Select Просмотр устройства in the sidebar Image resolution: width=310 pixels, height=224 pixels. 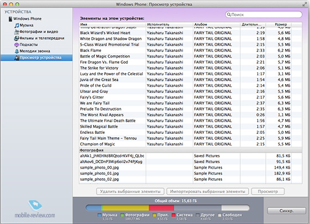click(37, 58)
